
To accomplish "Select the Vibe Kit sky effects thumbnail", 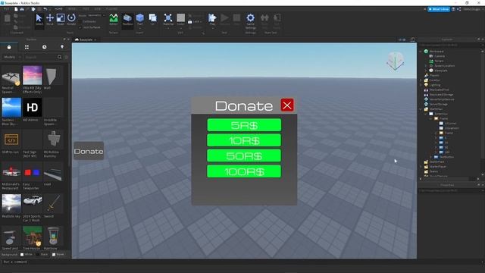I will [32, 75].
